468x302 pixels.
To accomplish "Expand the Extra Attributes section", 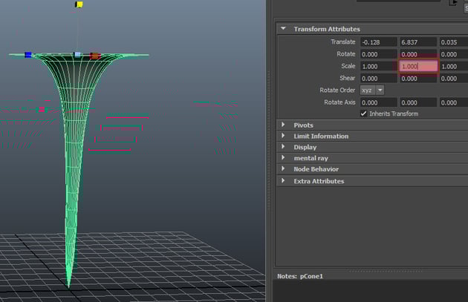I will point(283,181).
